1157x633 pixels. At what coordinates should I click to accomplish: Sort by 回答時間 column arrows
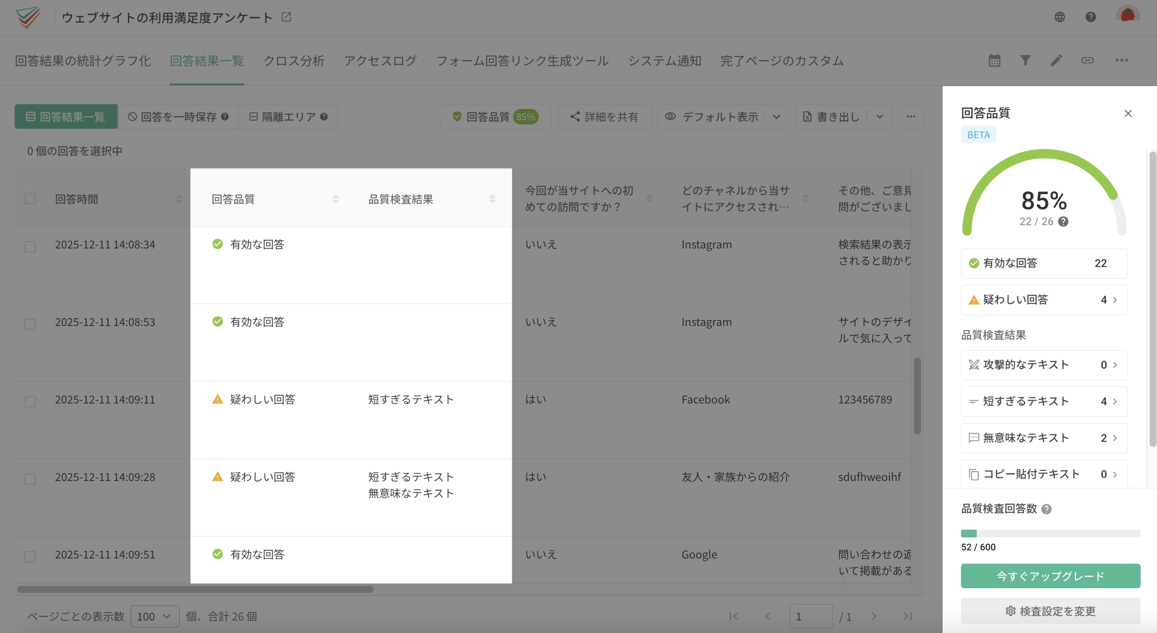(x=179, y=199)
